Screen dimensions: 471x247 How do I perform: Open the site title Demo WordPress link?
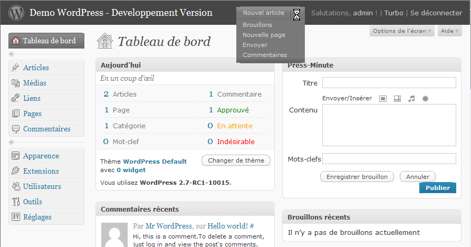click(121, 13)
